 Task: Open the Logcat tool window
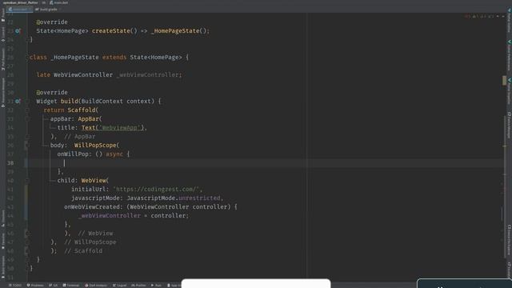(119, 286)
